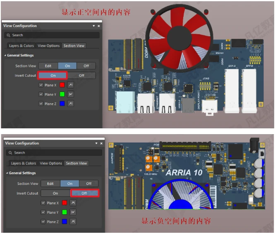This screenshot has height=234, width=275.
Task: Open green Plane Y color swatch in bottom panel
Action: pos(65,212)
